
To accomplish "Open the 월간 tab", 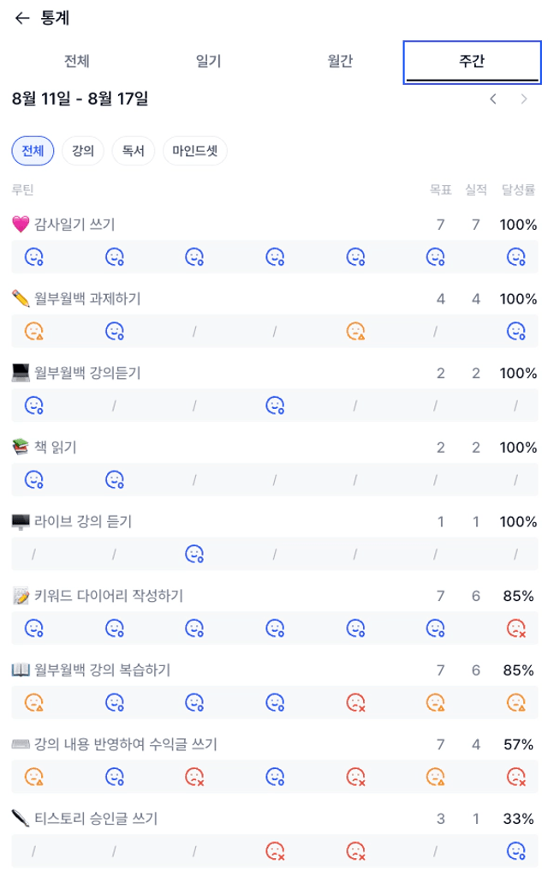I will click(340, 61).
